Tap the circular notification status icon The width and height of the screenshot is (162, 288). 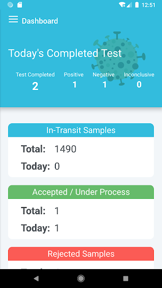[10, 5]
